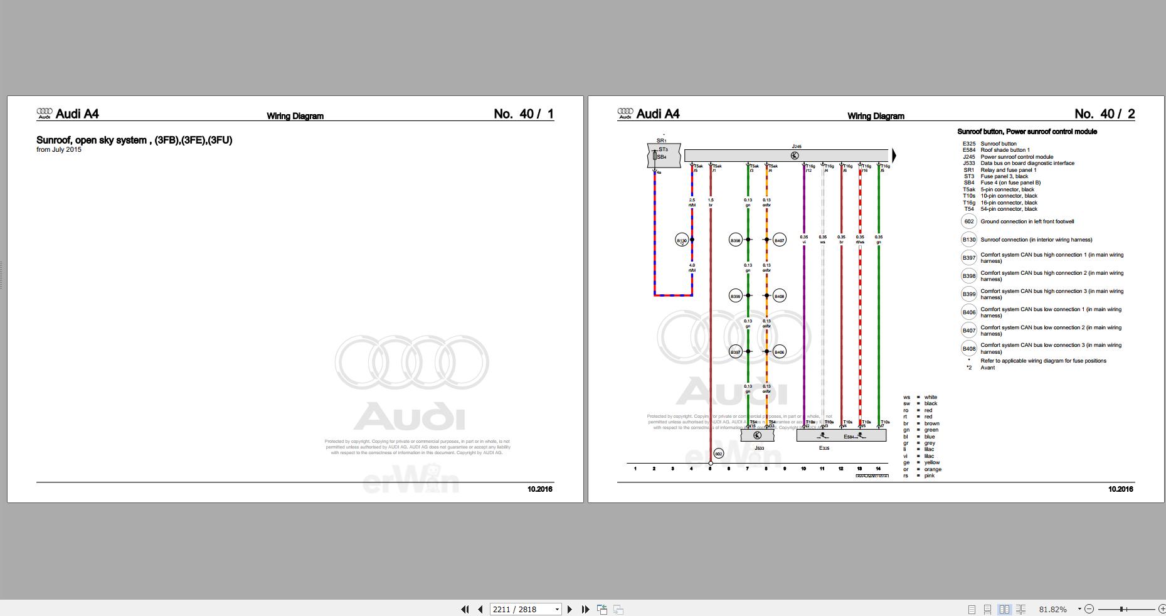Click the 'ge = yellow' colour code entry
Screen dimensions: 1166x616
(x=921, y=462)
